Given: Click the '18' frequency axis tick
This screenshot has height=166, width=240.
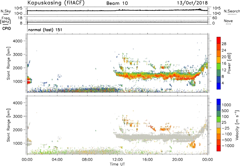Looking at the screenshot, I should click(x=20, y=18).
